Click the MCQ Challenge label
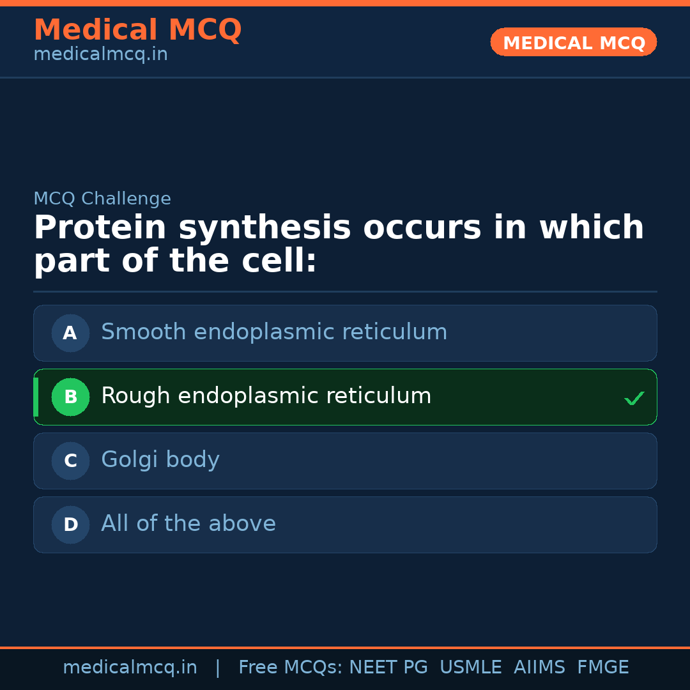 [102, 199]
